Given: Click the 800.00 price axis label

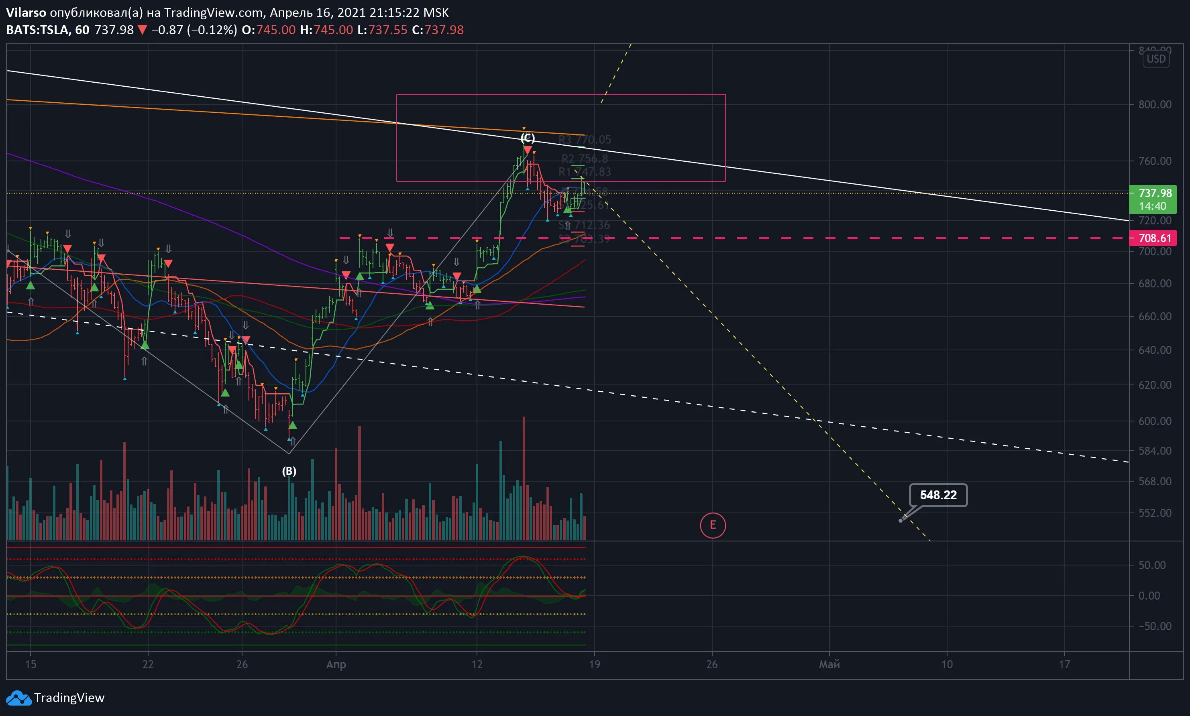Looking at the screenshot, I should tap(1154, 105).
